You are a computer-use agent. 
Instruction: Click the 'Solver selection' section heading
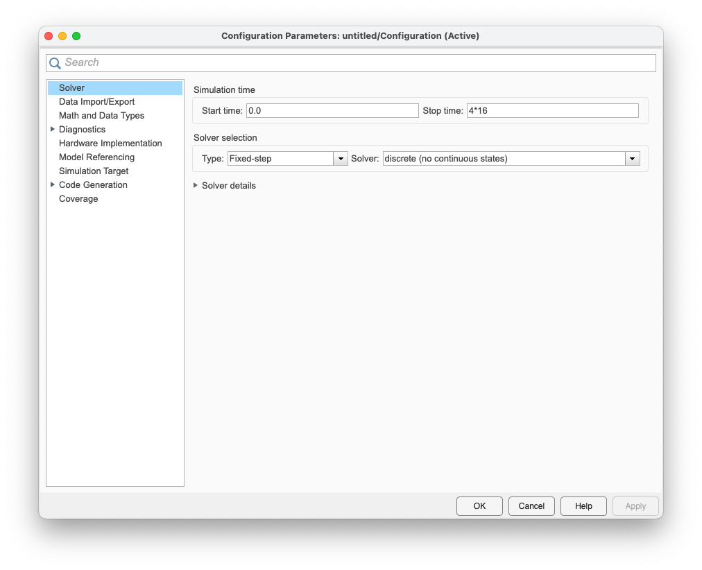[225, 138]
